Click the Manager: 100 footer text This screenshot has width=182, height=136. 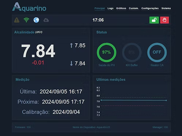tap(160, 127)
